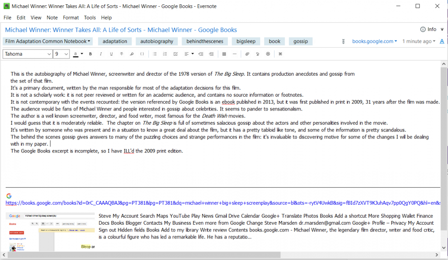Click the line beginning 'The audience would be fans'
The width and height of the screenshot is (448, 260).
coord(156,109)
